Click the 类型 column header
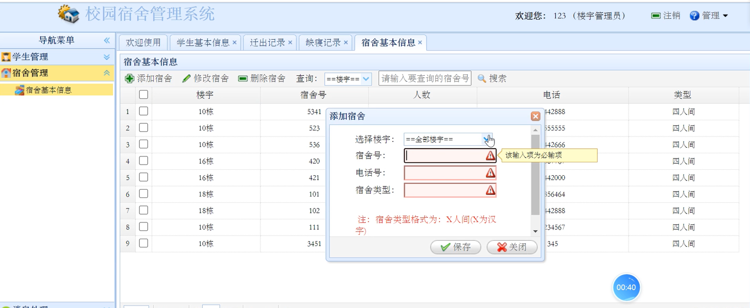Image resolution: width=750 pixels, height=308 pixels. (683, 95)
